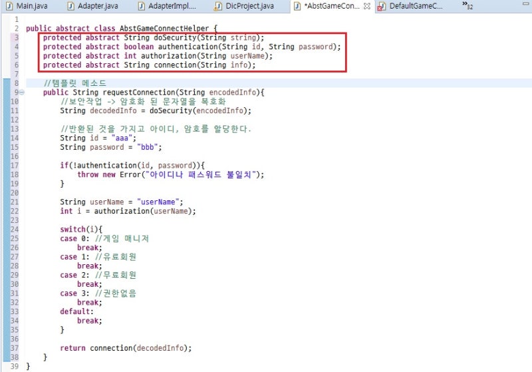Click the String id = "aaa" line
This screenshot has height=372, width=532.
click(x=98, y=138)
